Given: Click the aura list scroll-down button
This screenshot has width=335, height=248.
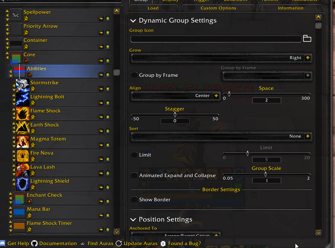Looking at the screenshot, I should point(117,231).
